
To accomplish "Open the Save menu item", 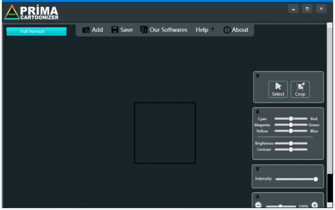I will click(x=122, y=30).
